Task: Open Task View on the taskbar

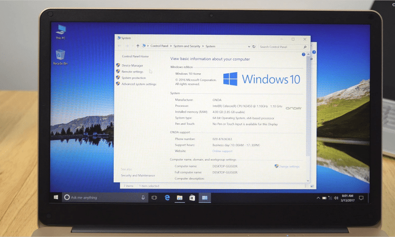Action: 154,197
